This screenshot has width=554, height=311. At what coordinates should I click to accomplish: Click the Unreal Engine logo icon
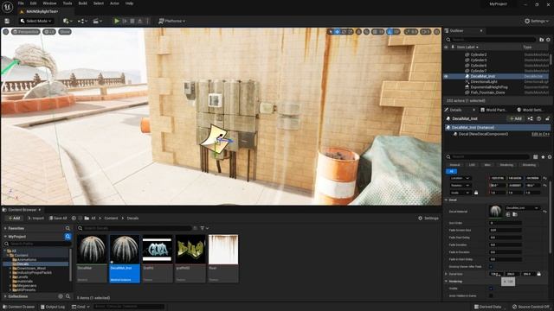tap(8, 6)
